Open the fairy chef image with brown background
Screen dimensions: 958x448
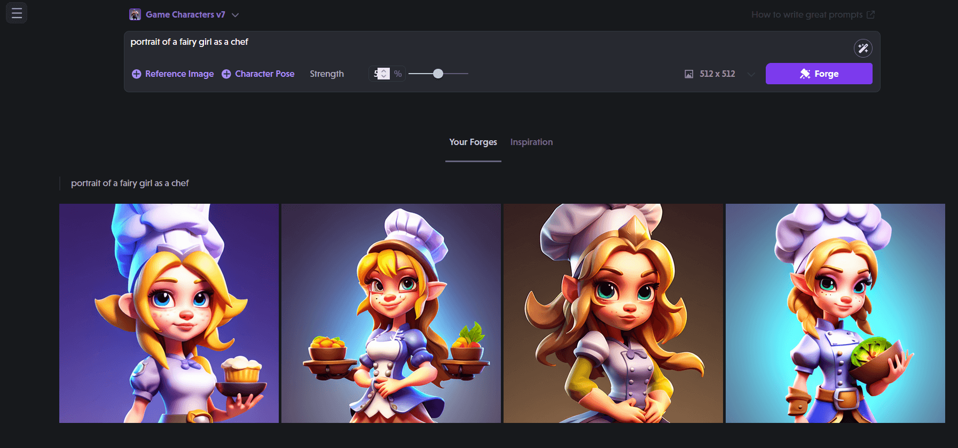[613, 313]
